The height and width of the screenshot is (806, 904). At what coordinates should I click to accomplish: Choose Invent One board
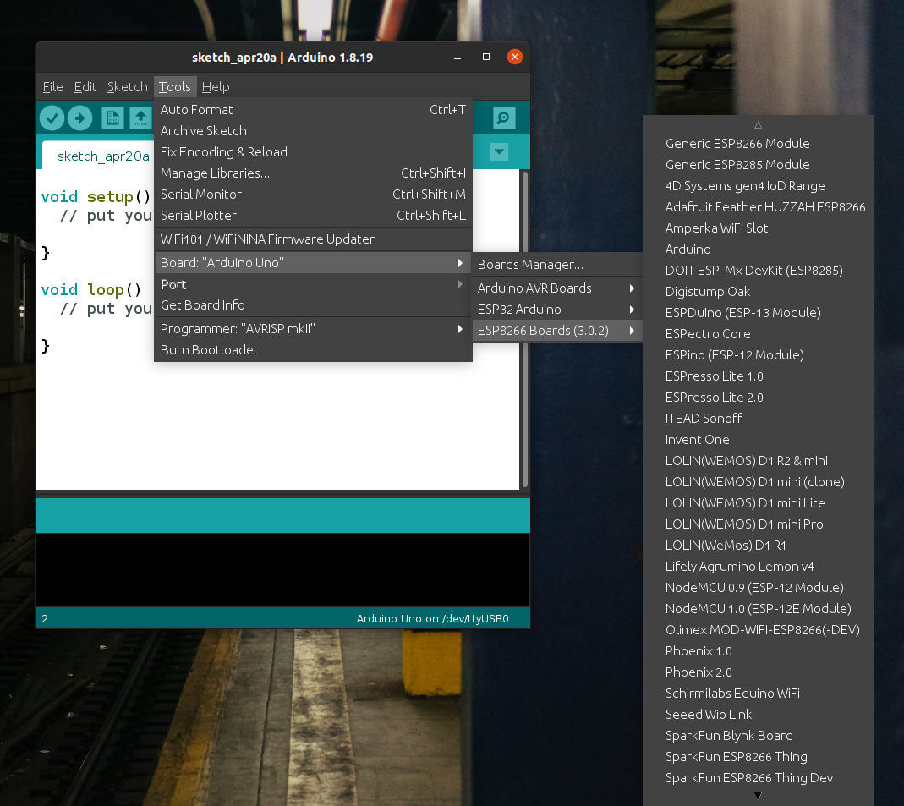point(759,439)
